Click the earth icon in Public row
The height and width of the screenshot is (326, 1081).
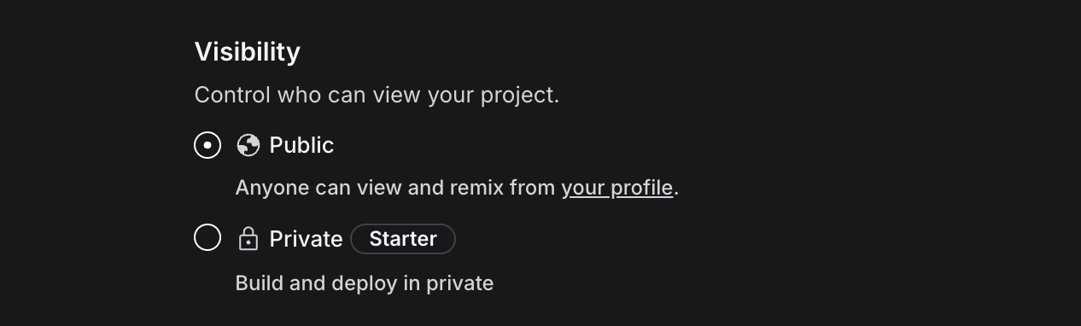pyautogui.click(x=248, y=145)
